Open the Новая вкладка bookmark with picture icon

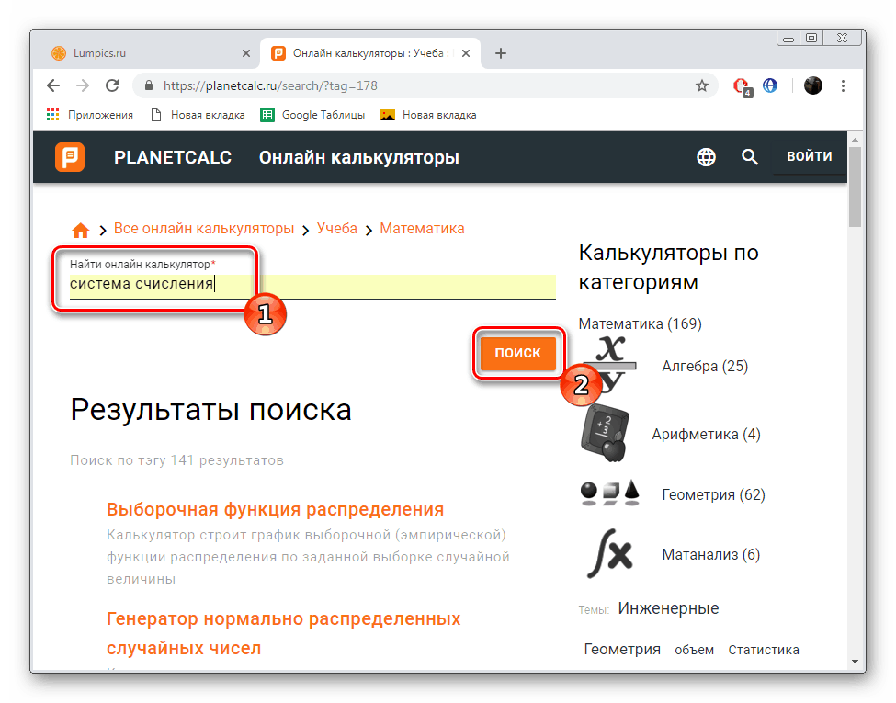pyautogui.click(x=428, y=115)
